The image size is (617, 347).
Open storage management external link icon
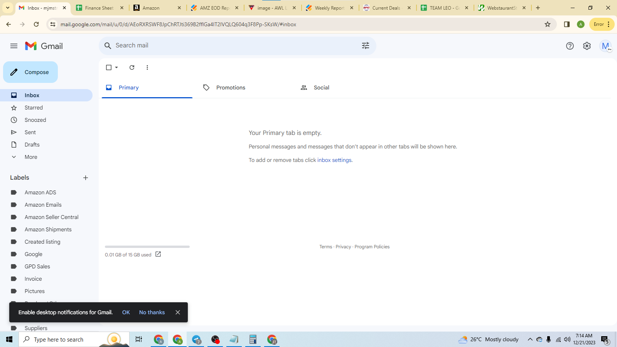point(158,254)
